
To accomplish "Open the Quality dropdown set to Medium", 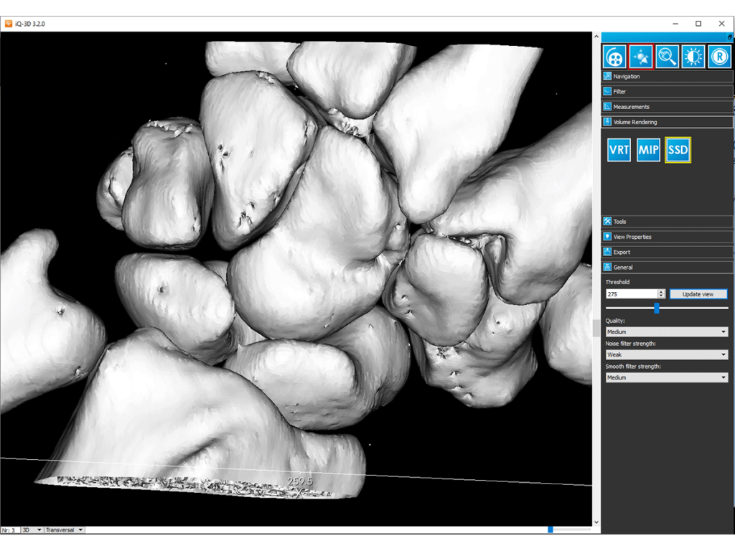I will pyautogui.click(x=667, y=331).
